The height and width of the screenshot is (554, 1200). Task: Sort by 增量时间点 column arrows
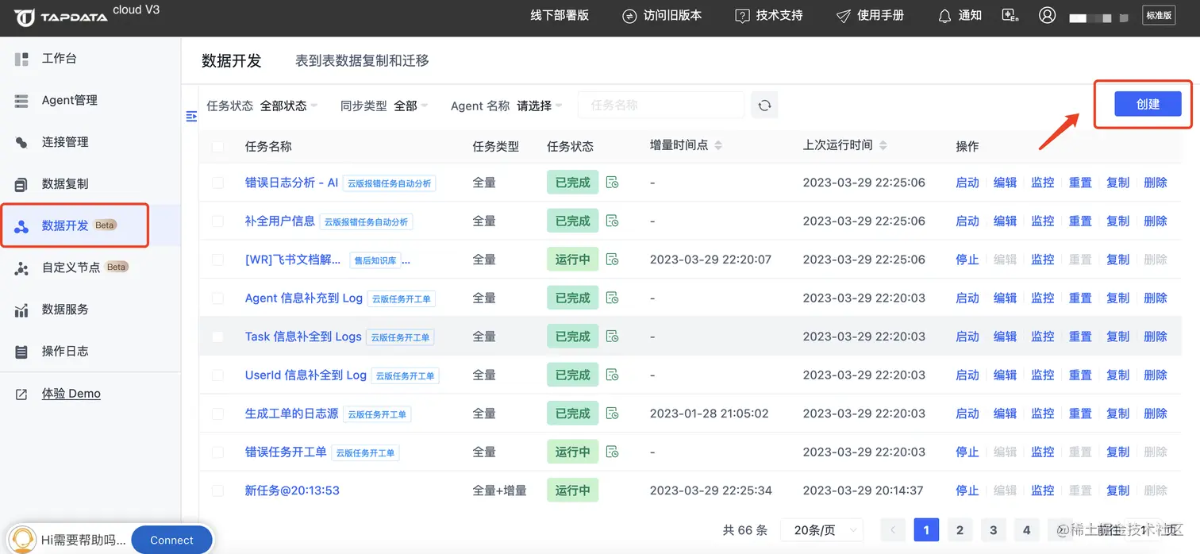718,145
